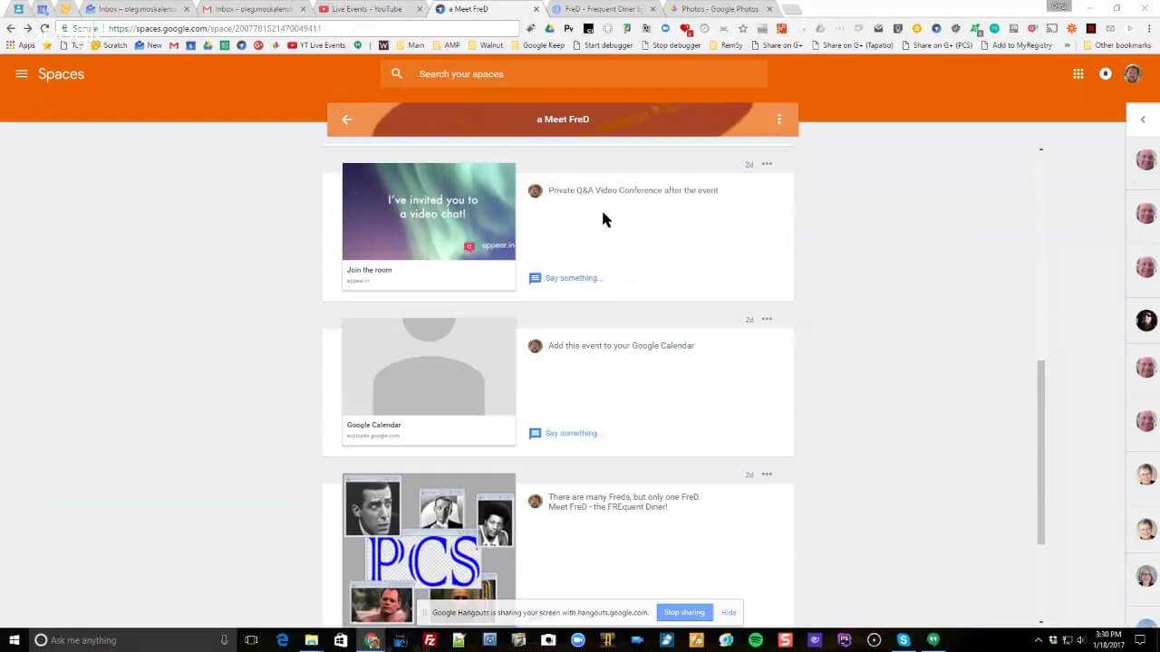The image size is (1160, 652).
Task: Open YT Live Events bookmark
Action: [x=316, y=45]
